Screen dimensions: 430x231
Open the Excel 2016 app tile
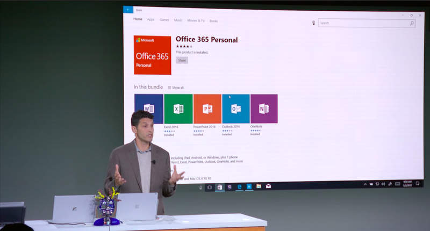[178, 109]
